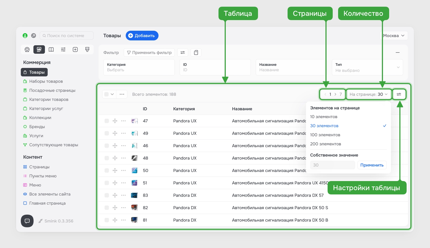Click the filter settings sliders icon
430x248 pixels.
pos(182,52)
